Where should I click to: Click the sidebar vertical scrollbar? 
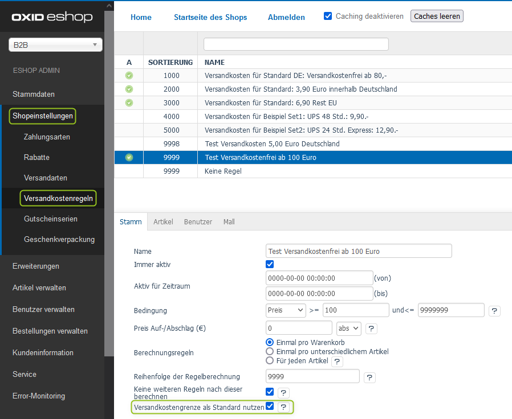109,183
